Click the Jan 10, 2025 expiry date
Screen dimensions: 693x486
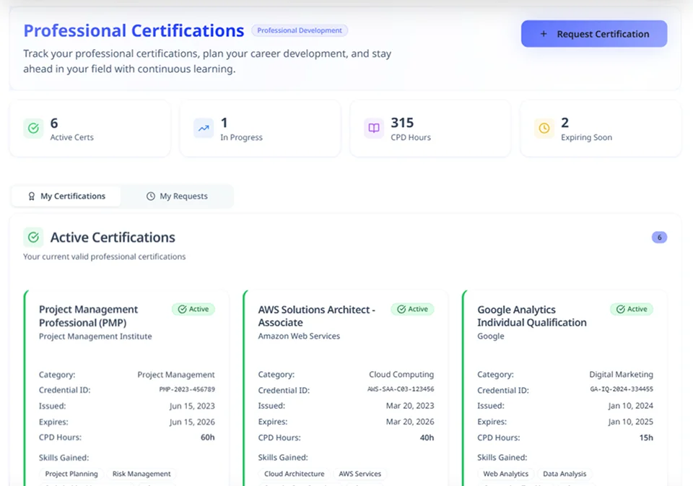coord(631,422)
